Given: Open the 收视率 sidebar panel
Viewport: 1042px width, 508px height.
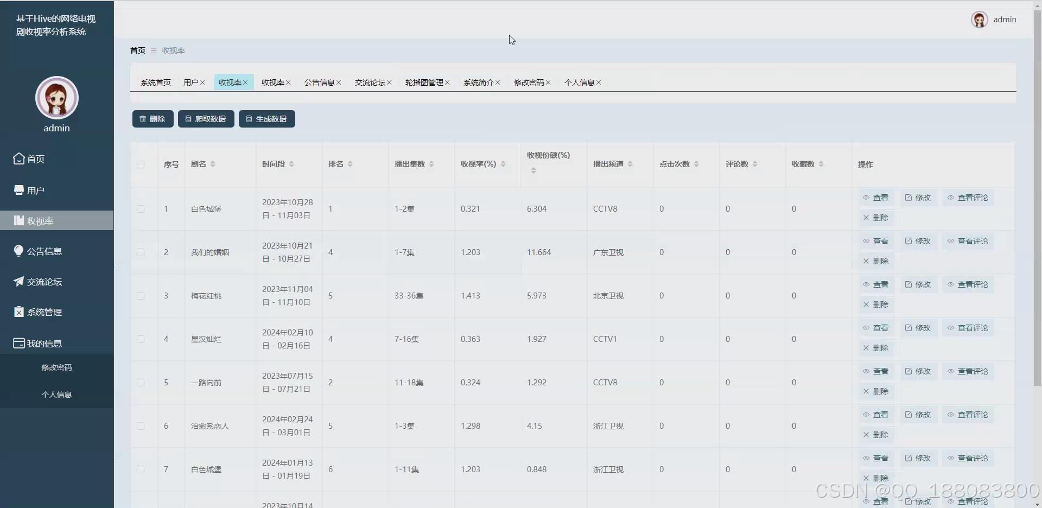Looking at the screenshot, I should [x=39, y=220].
